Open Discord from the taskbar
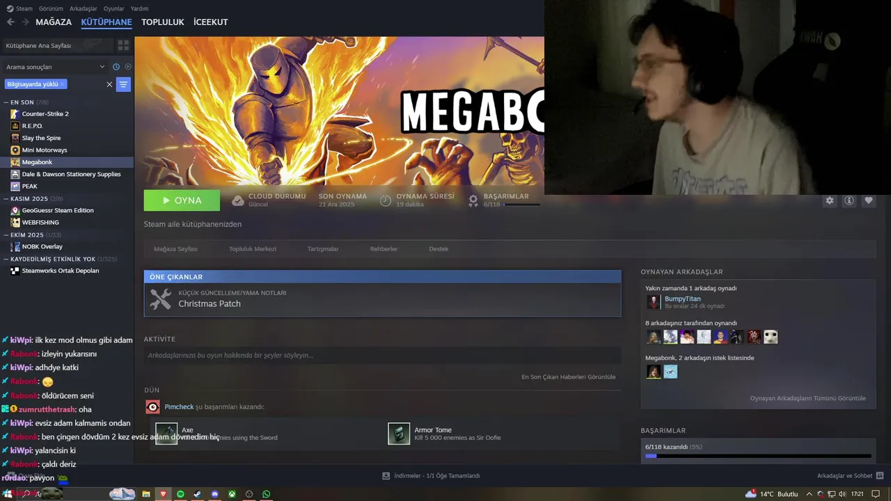 214,494
